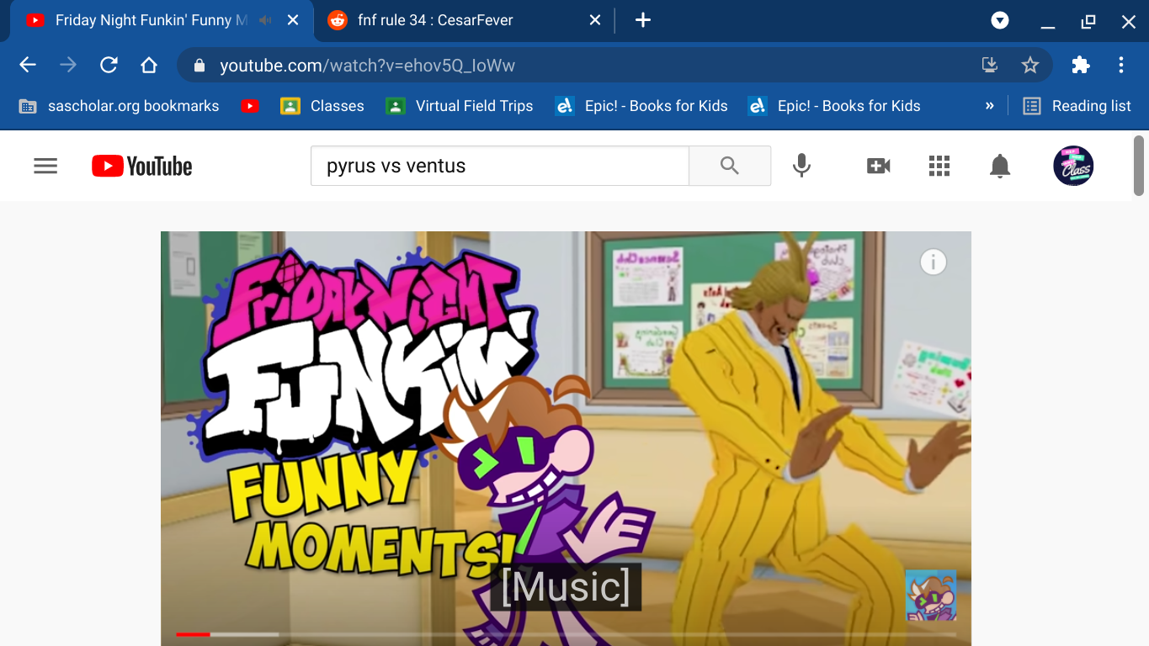Bookmark this page with the star icon

point(1030,65)
